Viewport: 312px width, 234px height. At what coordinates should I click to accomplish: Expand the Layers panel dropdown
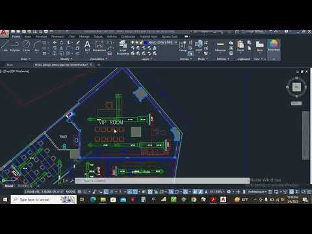(x=147, y=58)
